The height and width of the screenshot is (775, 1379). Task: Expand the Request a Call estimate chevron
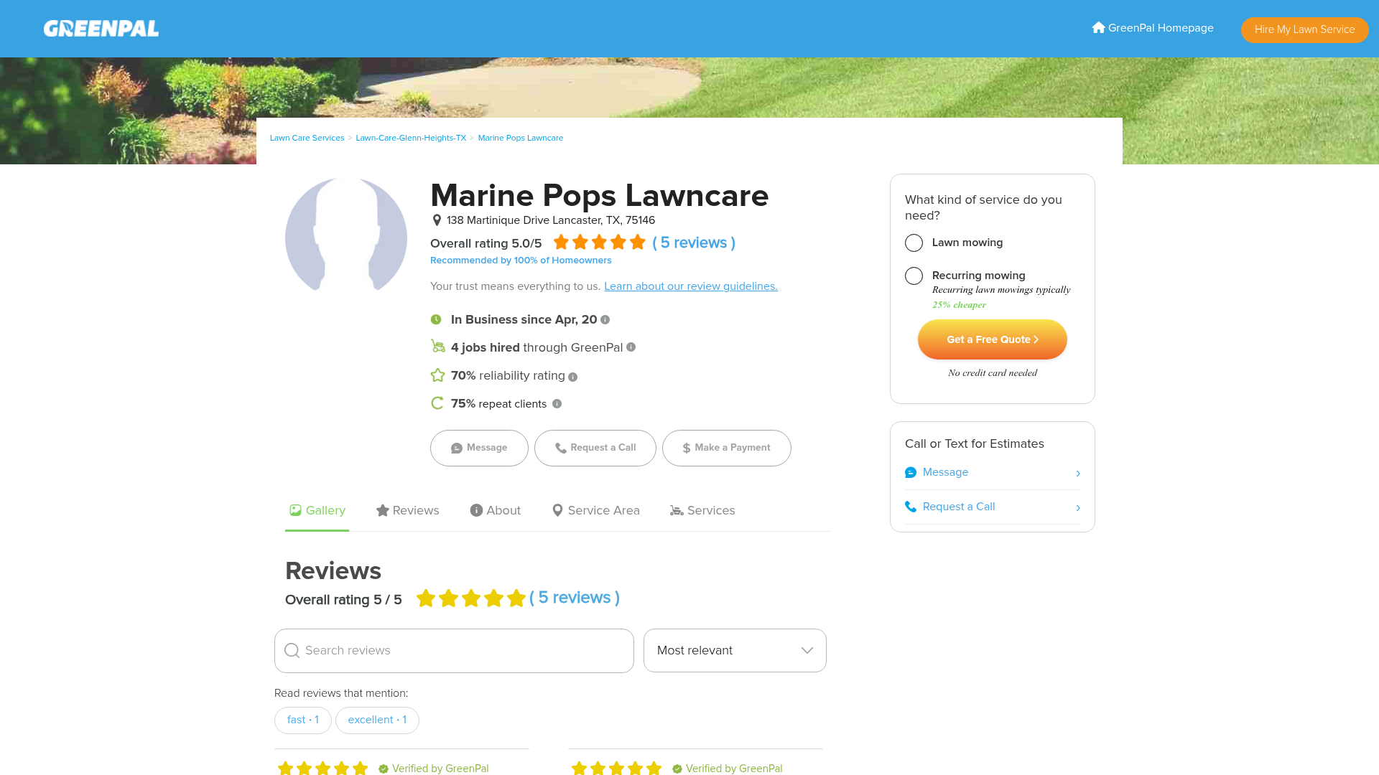(x=1077, y=507)
